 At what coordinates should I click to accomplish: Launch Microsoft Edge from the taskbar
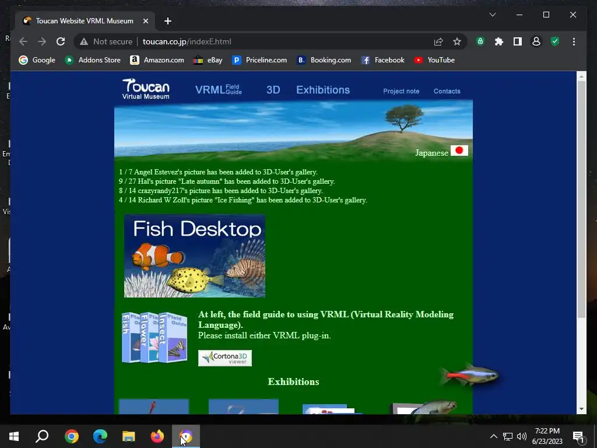[x=100, y=436]
